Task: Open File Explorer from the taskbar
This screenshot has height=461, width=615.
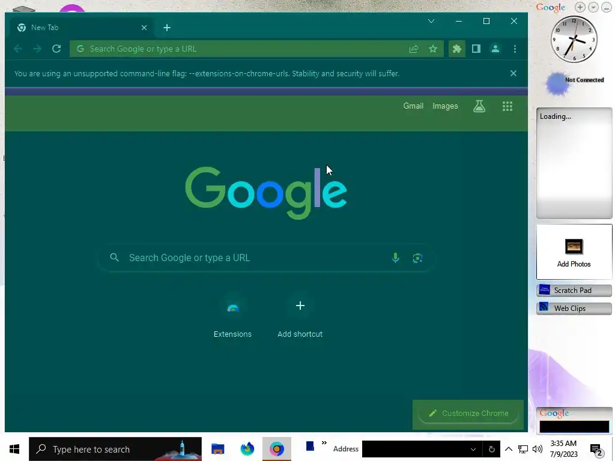Action: click(x=217, y=449)
